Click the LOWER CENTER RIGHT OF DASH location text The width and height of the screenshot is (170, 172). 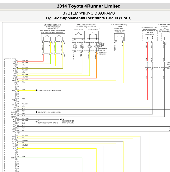pyautogui.click(x=68, y=122)
